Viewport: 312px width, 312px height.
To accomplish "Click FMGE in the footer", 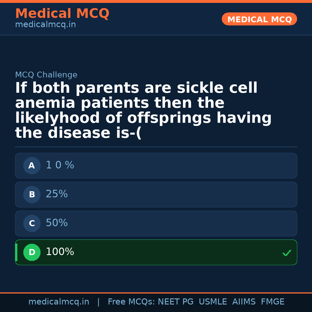I will click(x=272, y=302).
